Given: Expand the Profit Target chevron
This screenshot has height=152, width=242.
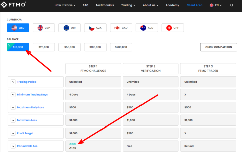Looking at the screenshot, I should tap(13, 133).
